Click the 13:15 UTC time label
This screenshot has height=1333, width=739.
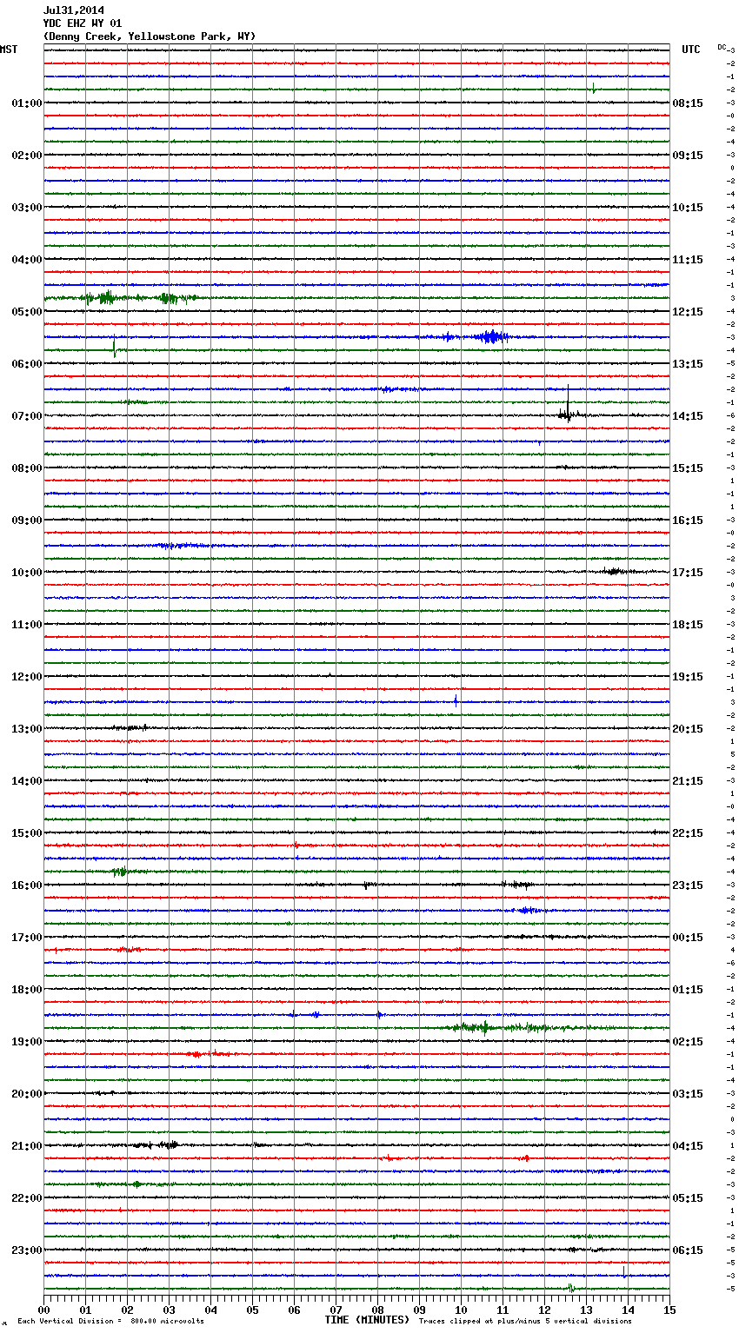pos(688,364)
